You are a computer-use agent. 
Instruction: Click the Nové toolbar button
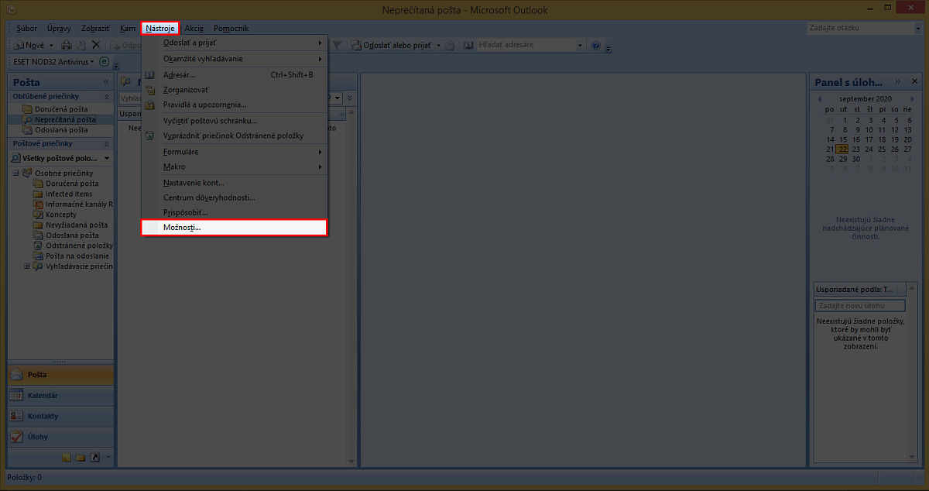click(x=29, y=45)
